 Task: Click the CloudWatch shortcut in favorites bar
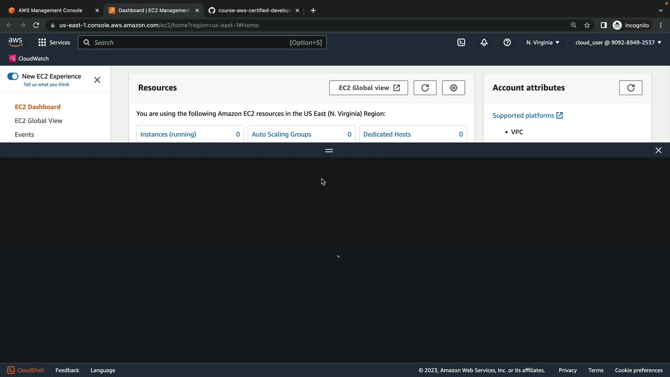coord(29,59)
